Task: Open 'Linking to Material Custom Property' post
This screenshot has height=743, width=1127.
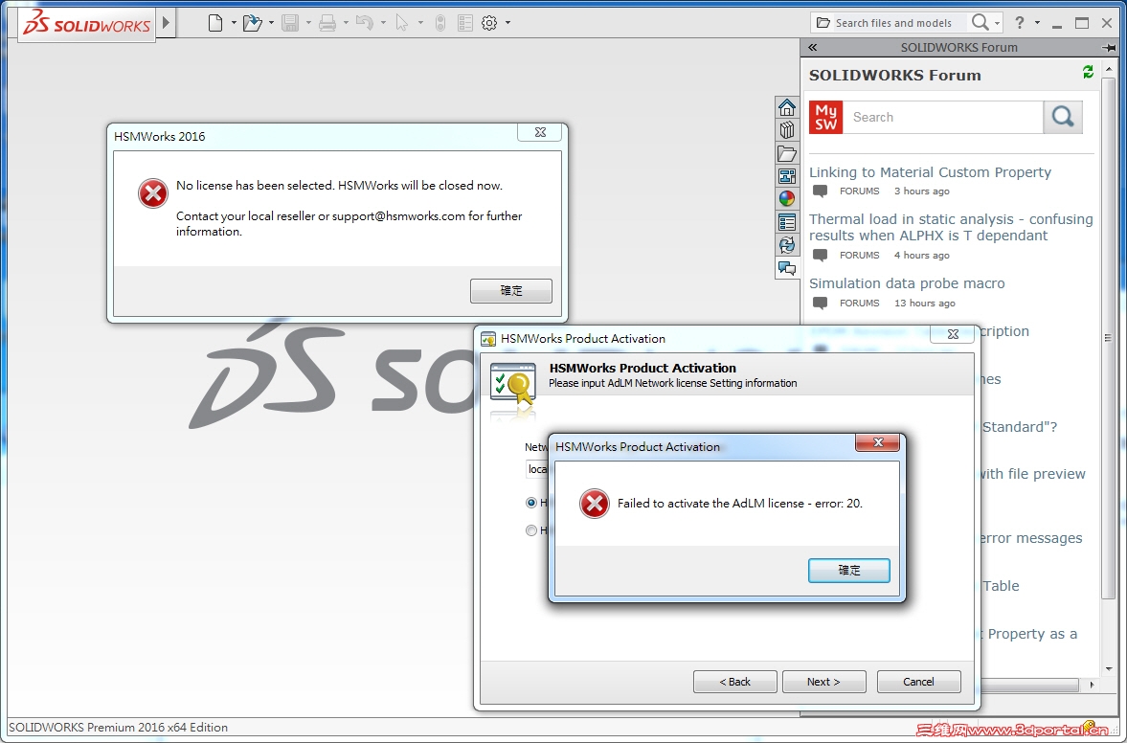Action: click(x=930, y=172)
